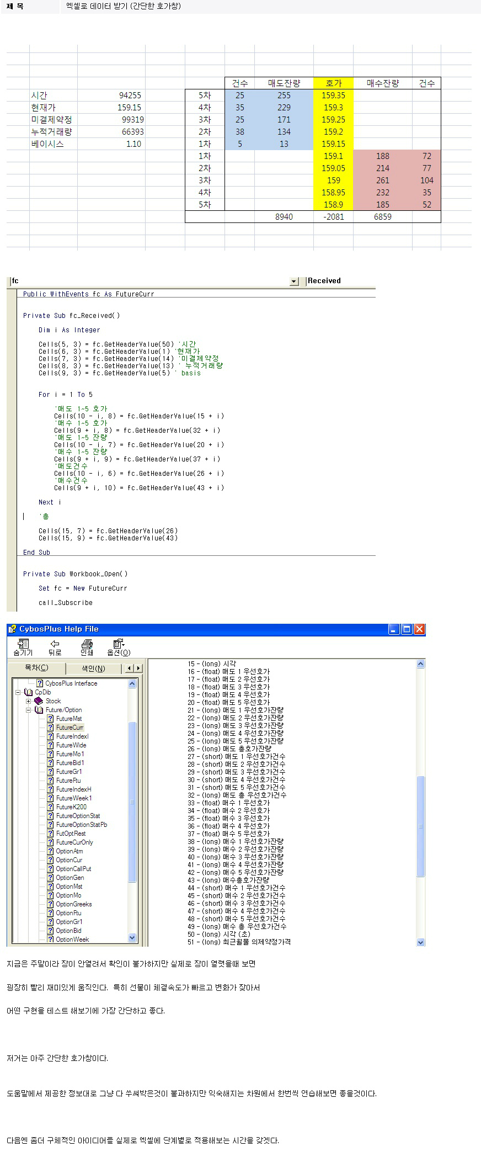Click the yellow 호가 header cell
Image resolution: width=481 pixels, height=1157 pixels.
point(333,83)
